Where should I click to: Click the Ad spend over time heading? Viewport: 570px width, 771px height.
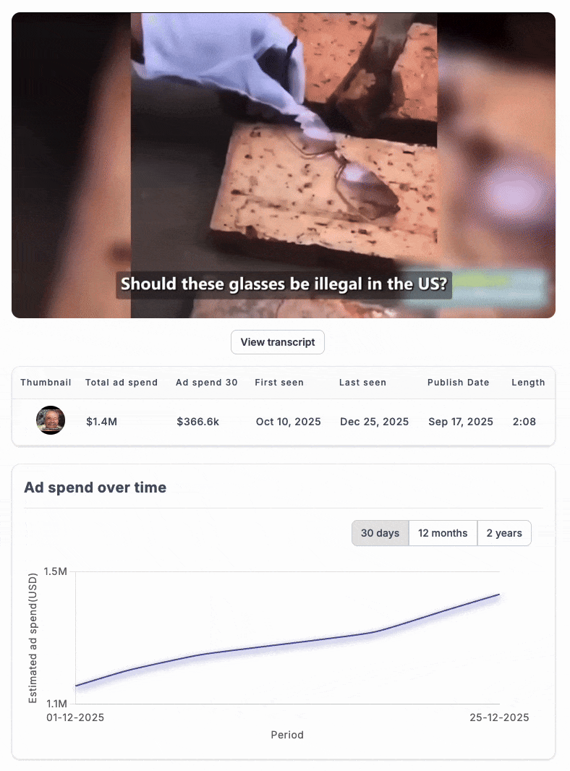tap(95, 487)
